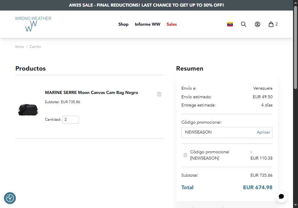Viewport: 298px width, 208px height.
Task: Click the Resumen heading
Action: point(190,68)
